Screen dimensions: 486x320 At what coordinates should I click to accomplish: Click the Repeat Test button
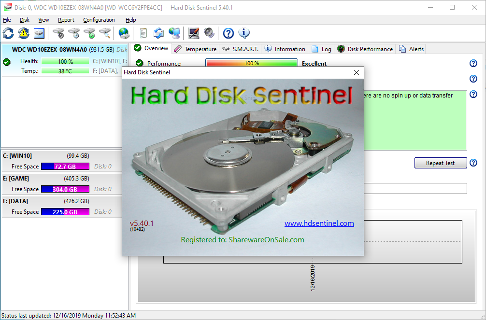441,163
